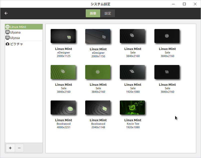Viewport: 201px width, 158px height.
Task: Select the eDesigner 2000x1125 wallpaper
Action: [x=63, y=36]
